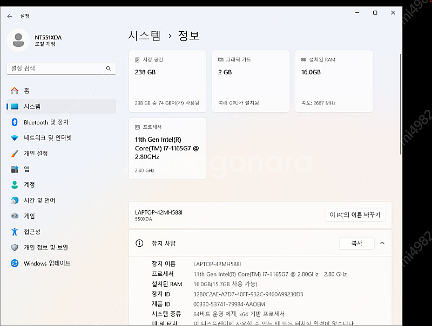Open 개인 정보 및 보안 settings
Image resolution: width=432 pixels, height=326 pixels.
click(x=61, y=247)
